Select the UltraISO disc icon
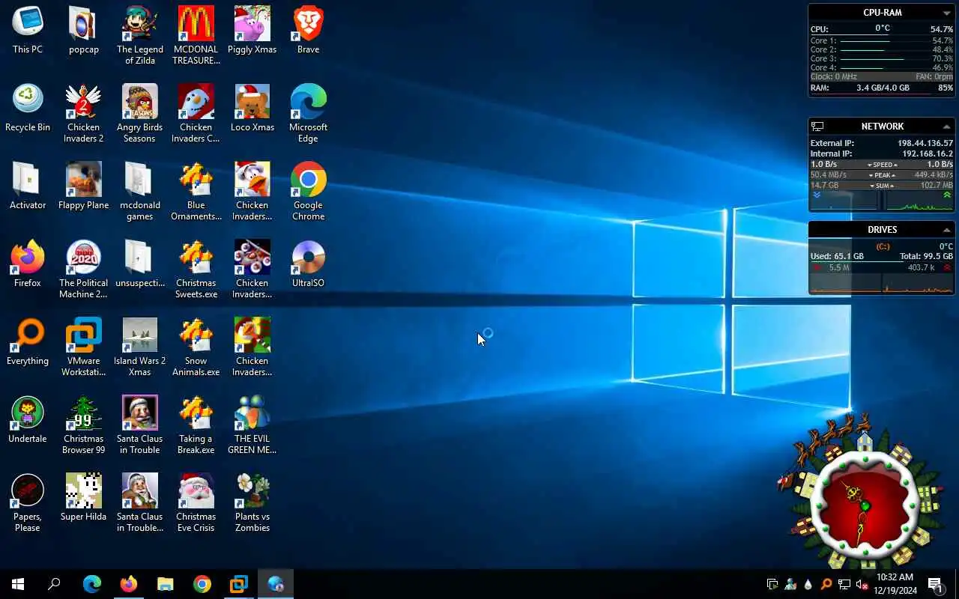 click(x=308, y=264)
